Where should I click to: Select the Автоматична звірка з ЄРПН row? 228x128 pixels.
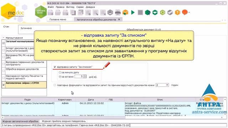coord(24,85)
